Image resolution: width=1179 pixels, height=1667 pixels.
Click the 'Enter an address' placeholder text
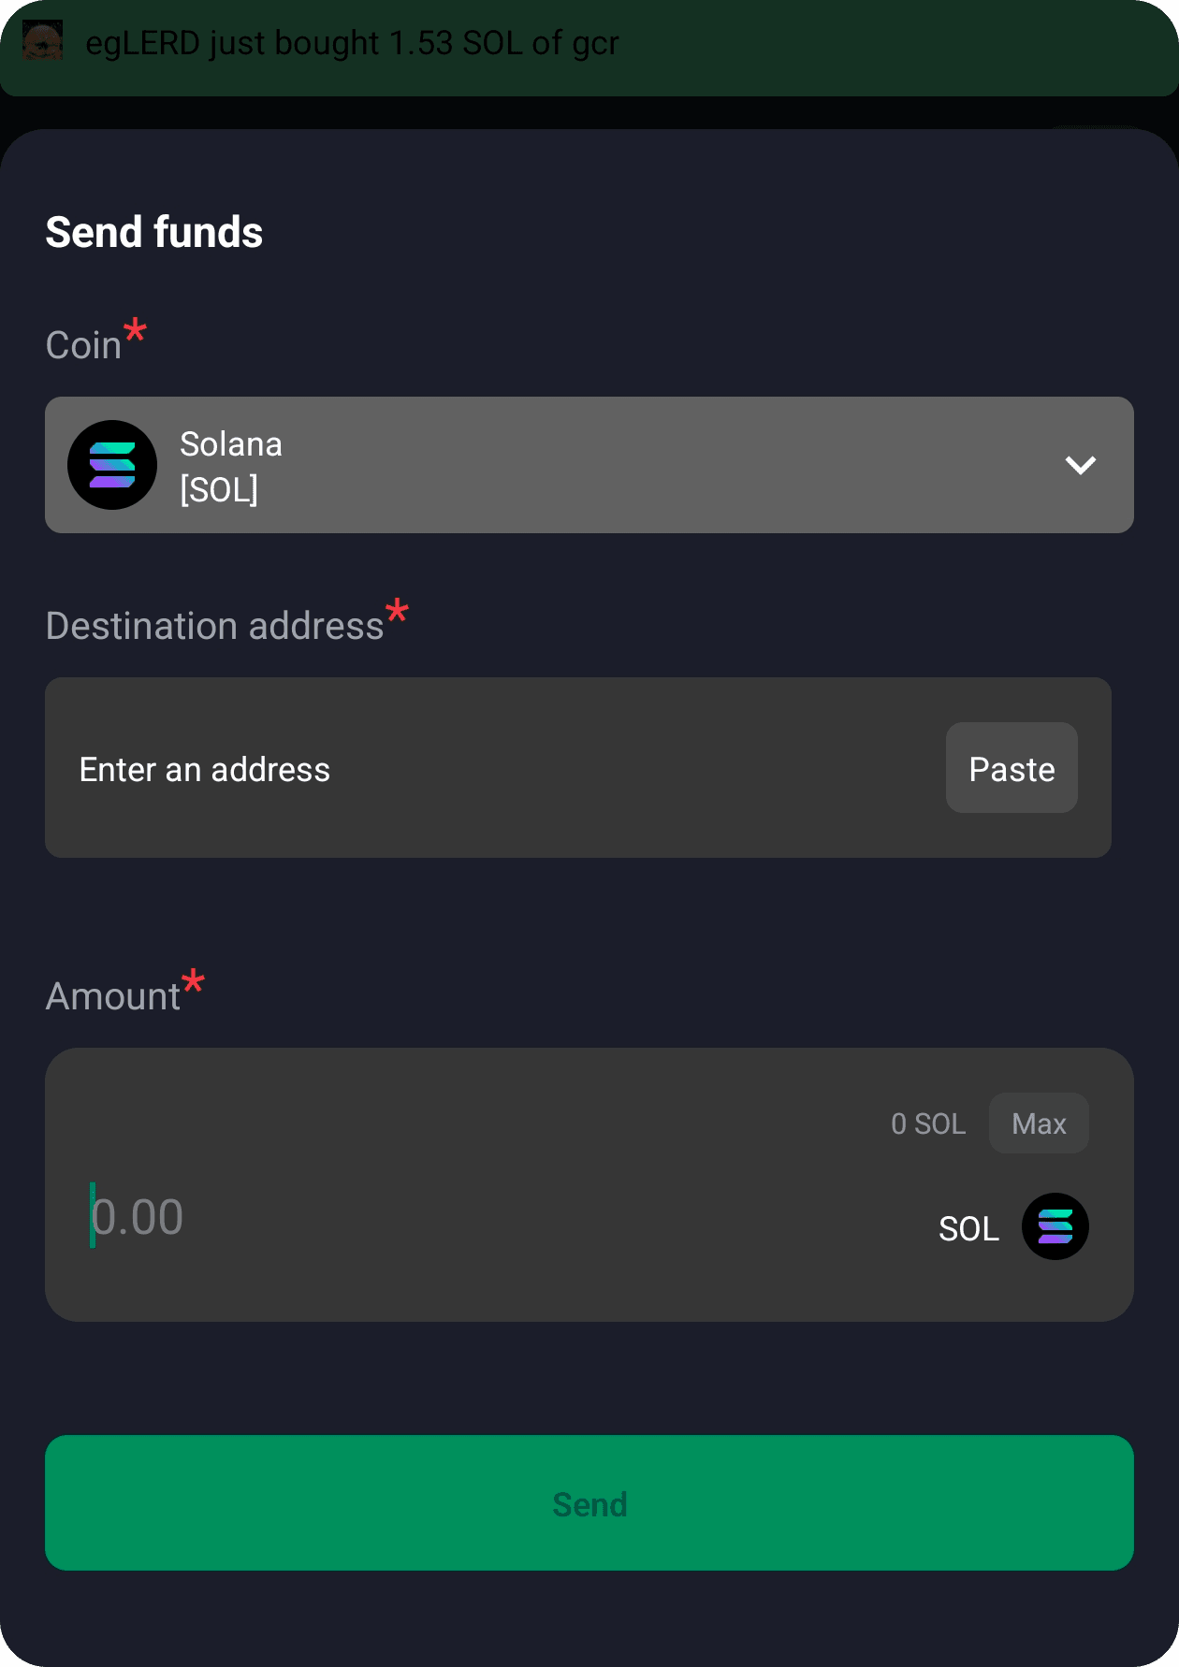205,768
